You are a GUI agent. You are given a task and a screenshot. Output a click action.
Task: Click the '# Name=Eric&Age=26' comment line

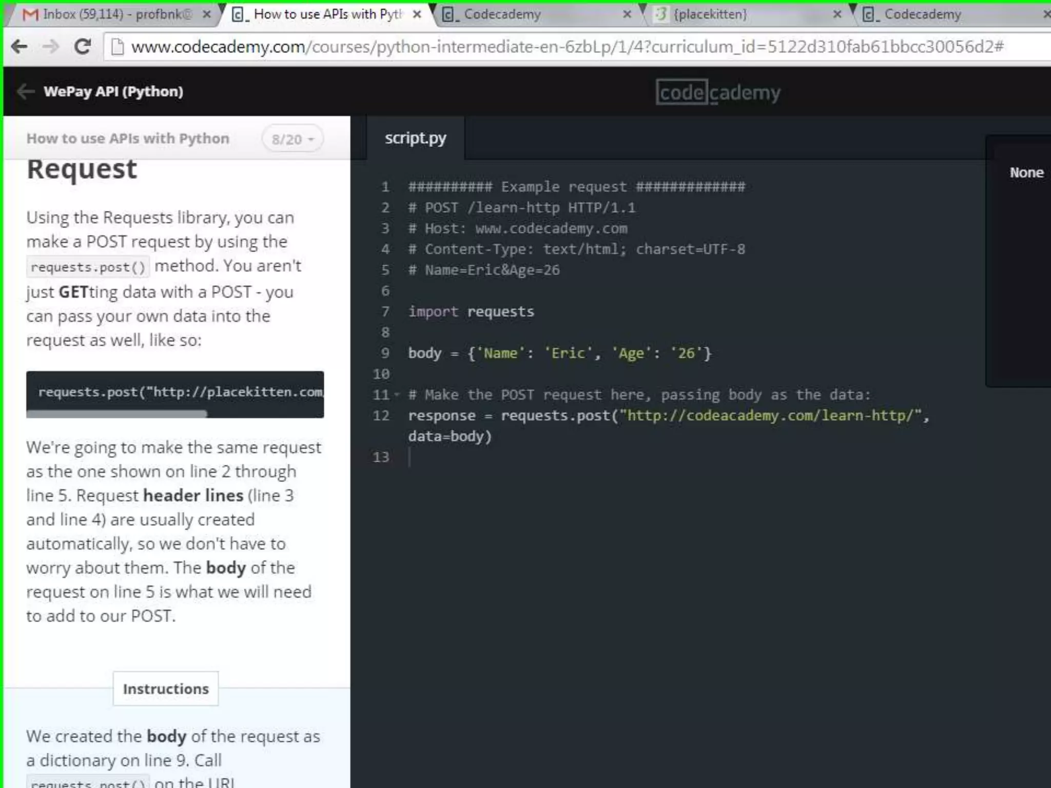click(x=484, y=270)
